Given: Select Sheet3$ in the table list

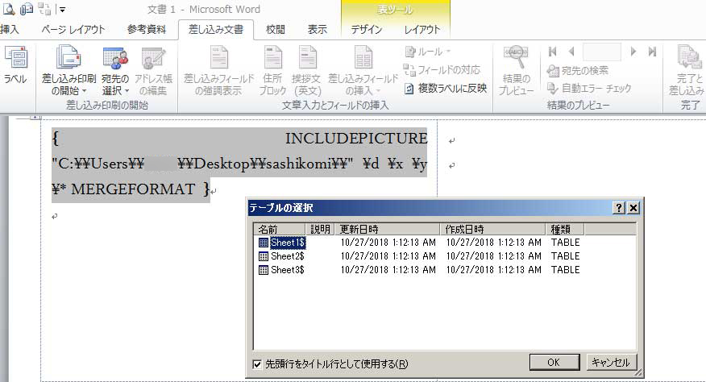Looking at the screenshot, I should pyautogui.click(x=287, y=269).
